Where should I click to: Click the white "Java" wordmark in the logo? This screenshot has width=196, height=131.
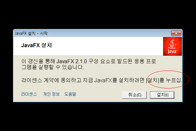point(172,51)
